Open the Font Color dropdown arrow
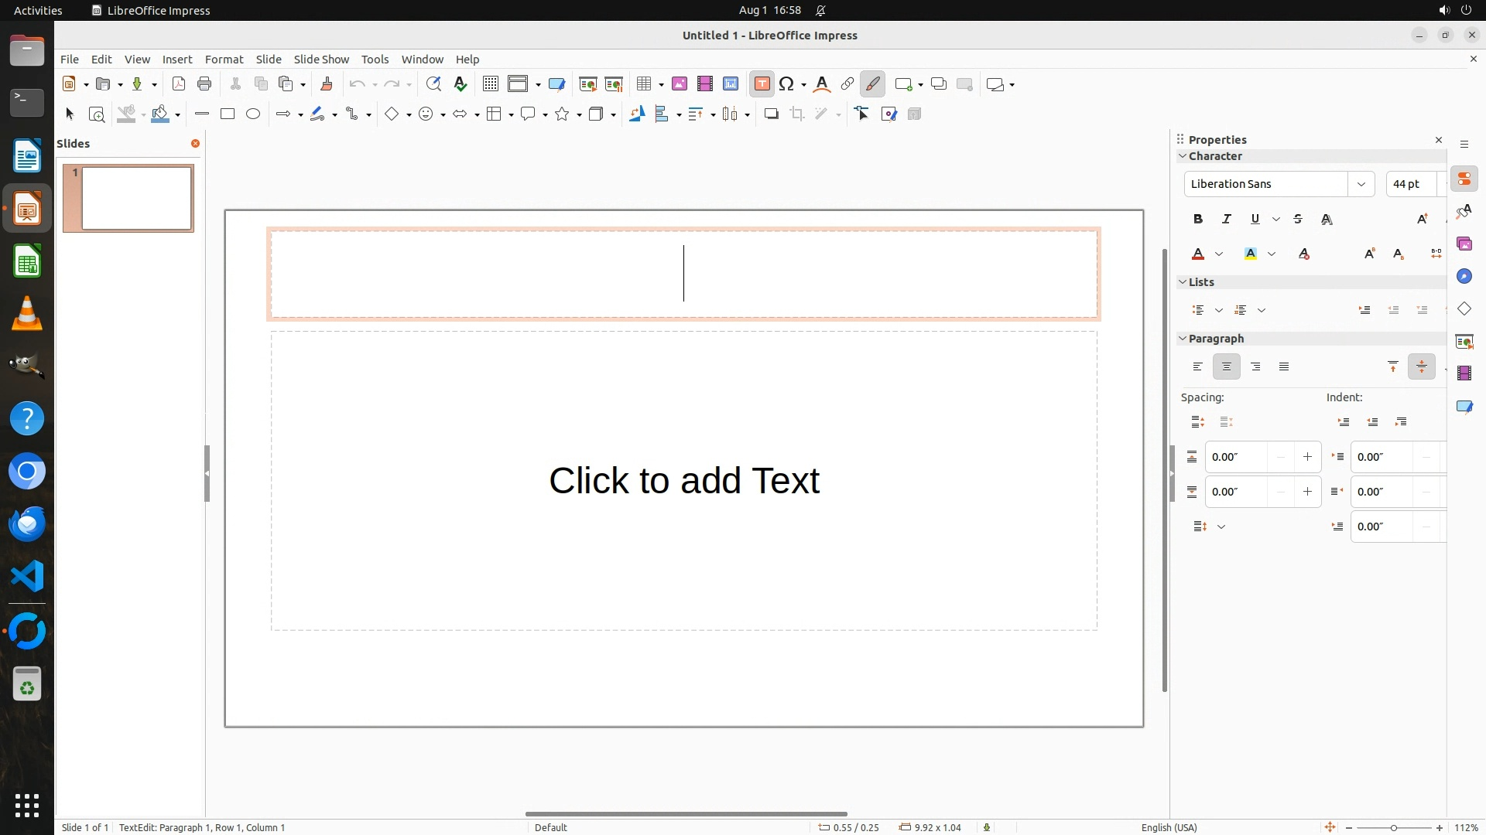The height and width of the screenshot is (835, 1486). pos(1219,254)
